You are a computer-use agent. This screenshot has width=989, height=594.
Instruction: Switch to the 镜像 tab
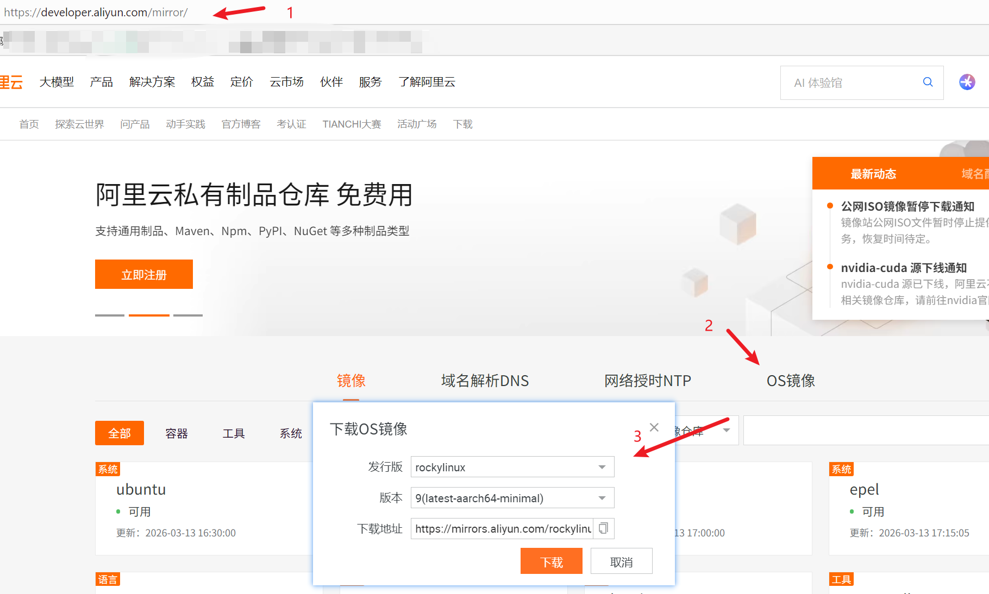[351, 381]
